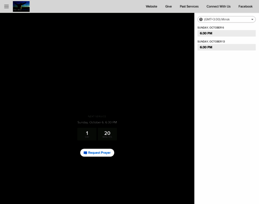Screen dimensions: 259x204
Task: Click the 'Sunday, October 6, 6:30 PM' text
Action: [x=97, y=122]
